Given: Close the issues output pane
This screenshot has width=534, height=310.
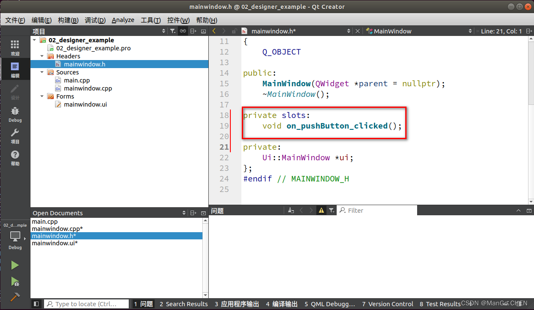Looking at the screenshot, I should click(x=529, y=210).
